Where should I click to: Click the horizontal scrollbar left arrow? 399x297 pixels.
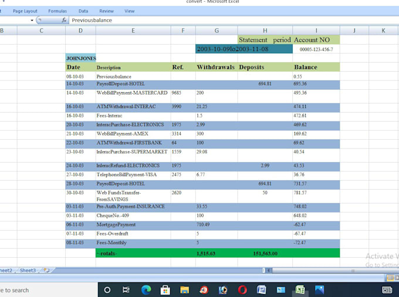point(269,270)
